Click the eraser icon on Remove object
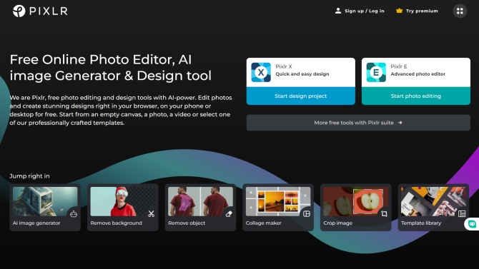This screenshot has height=269, width=479. pos(229,214)
